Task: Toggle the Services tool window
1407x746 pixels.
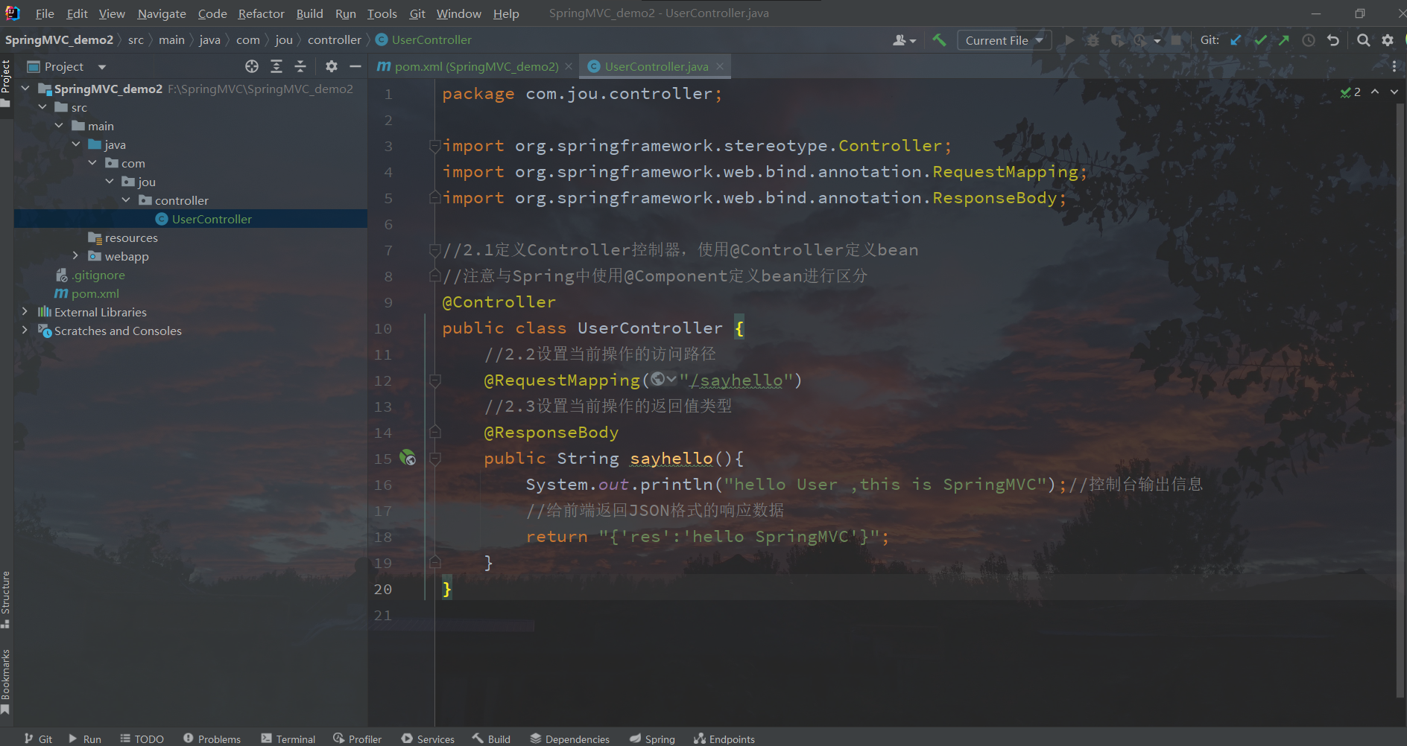Action: point(428,739)
